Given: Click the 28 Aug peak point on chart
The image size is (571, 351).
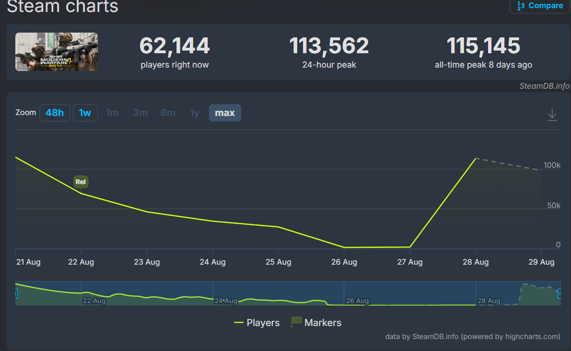Looking at the screenshot, I should point(476,158).
